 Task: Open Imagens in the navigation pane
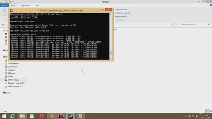pyautogui.click(x=11, y=70)
